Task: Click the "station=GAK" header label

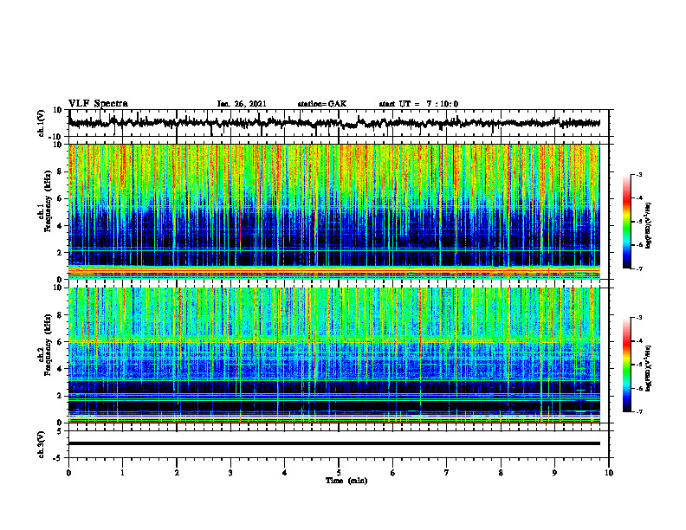Action: pos(322,104)
